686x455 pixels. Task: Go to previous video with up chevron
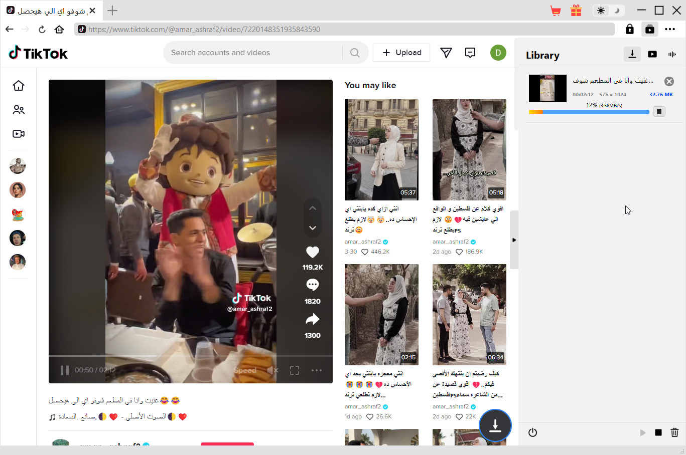(313, 208)
